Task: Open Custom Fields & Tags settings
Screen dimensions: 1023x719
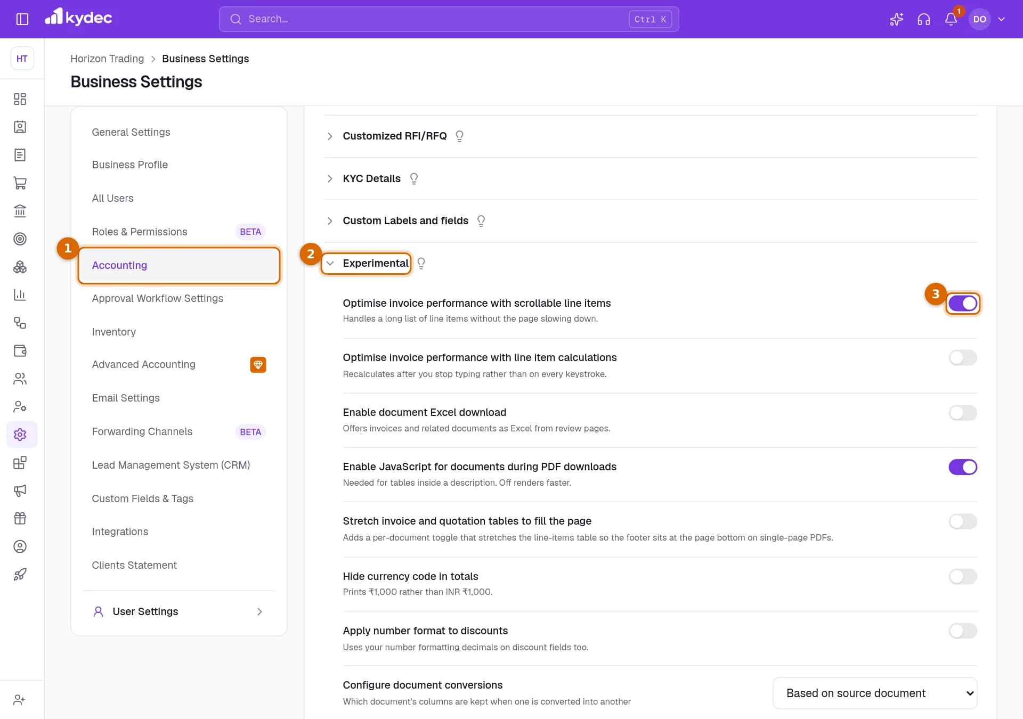Action: (x=143, y=499)
